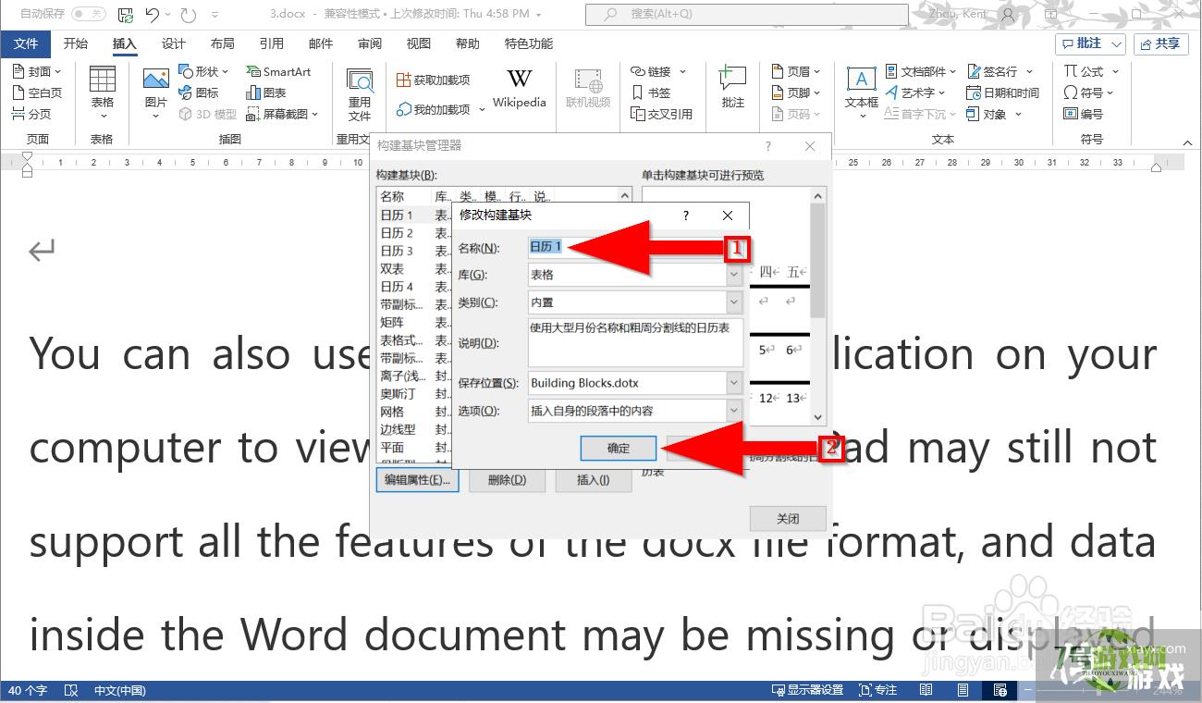Screen dimensions: 1202x703
Task: Click the 共享 share button
Action: pos(1161,43)
